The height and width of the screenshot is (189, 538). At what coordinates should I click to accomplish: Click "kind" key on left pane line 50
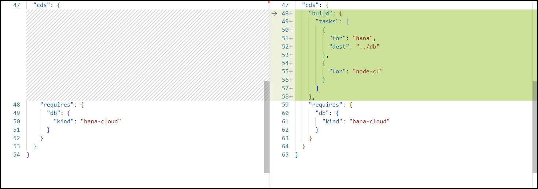coord(64,121)
